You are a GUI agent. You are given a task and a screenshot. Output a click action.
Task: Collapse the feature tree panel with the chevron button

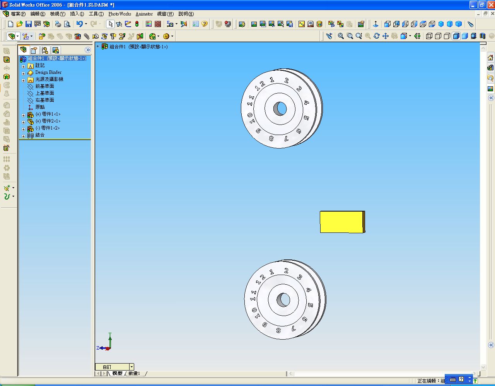[x=88, y=50]
